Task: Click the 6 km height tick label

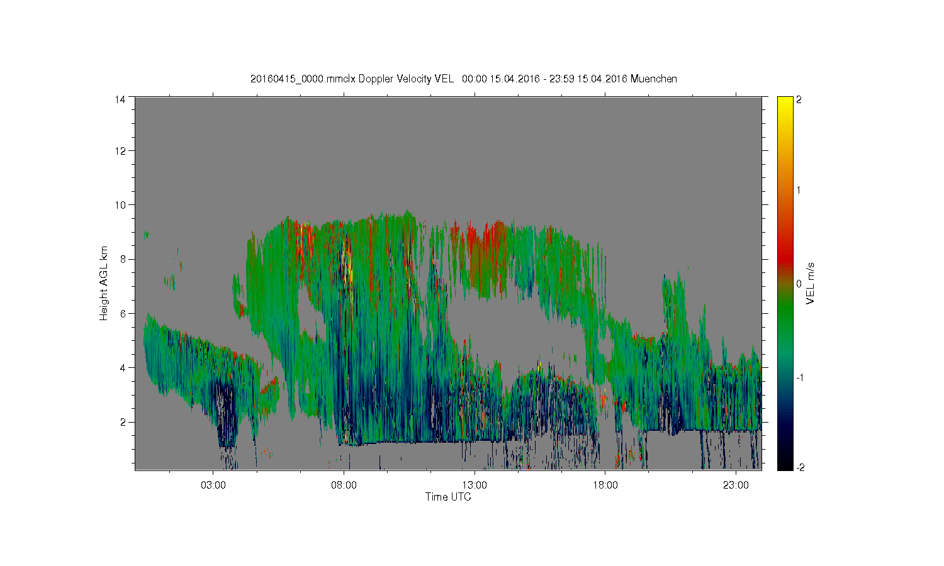Action: pyautogui.click(x=123, y=313)
